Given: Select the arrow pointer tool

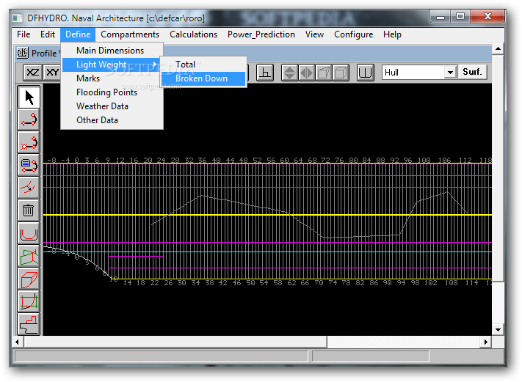Looking at the screenshot, I should 29,97.
